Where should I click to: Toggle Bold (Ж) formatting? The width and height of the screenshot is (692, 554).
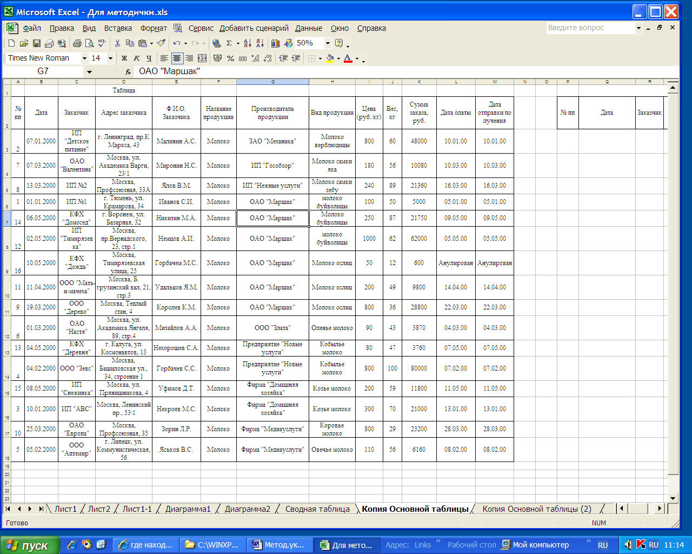click(x=124, y=58)
